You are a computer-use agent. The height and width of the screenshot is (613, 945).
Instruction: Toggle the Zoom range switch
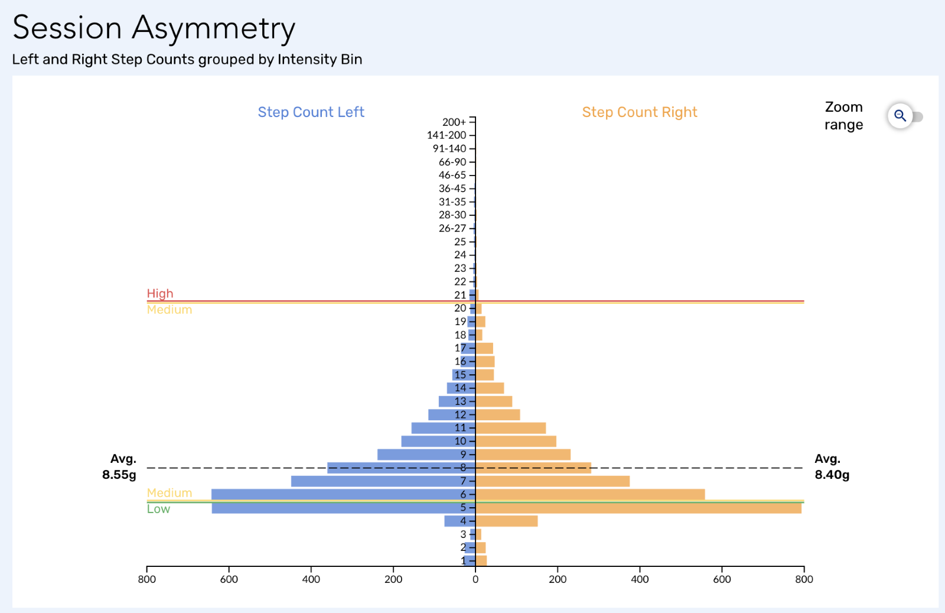point(905,116)
